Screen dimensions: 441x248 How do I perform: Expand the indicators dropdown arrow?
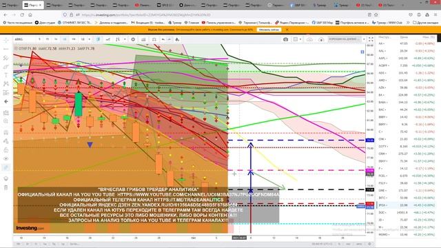click(x=125, y=39)
